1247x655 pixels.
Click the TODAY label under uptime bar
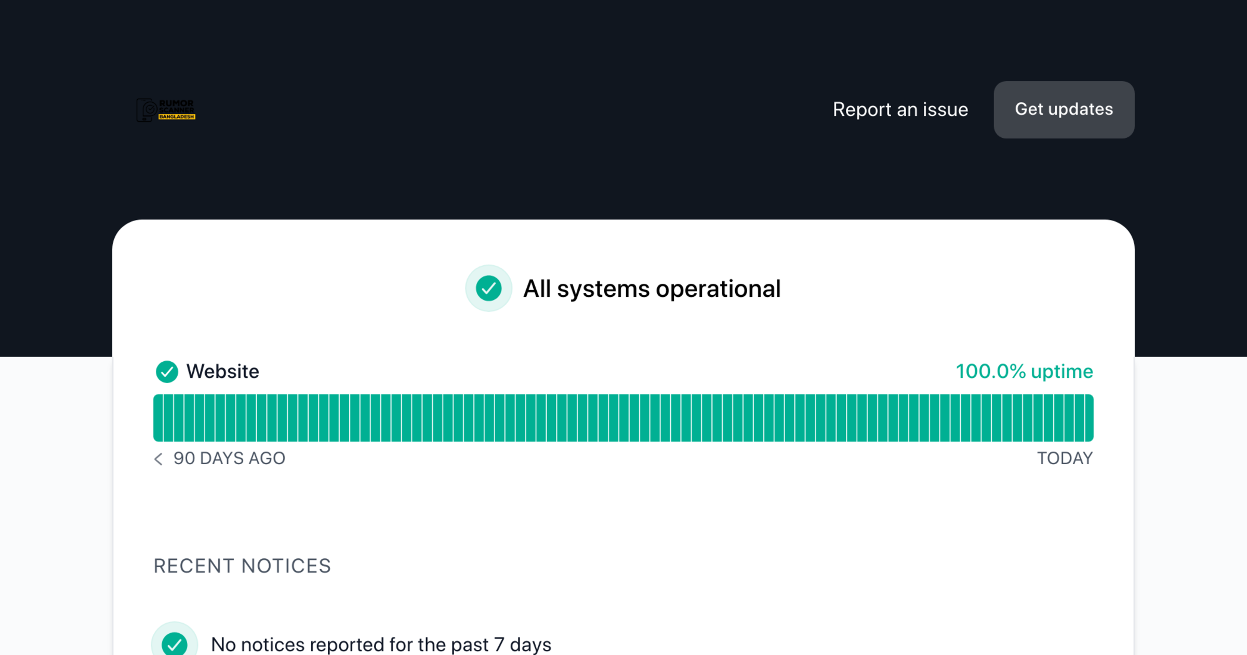tap(1065, 459)
